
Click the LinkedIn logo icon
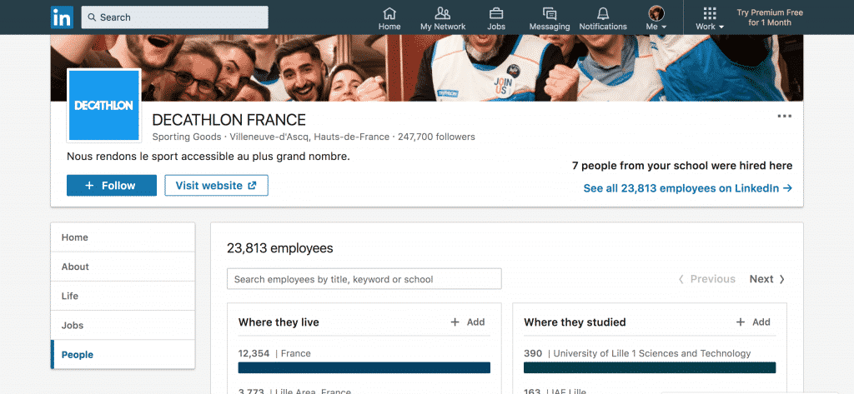tap(62, 17)
